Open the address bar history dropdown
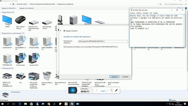This screenshot has width=188, height=106. click(159, 4)
